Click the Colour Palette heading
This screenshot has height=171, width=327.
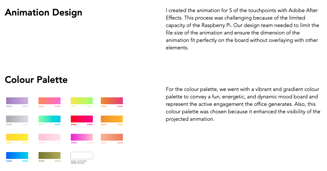pos(36,80)
